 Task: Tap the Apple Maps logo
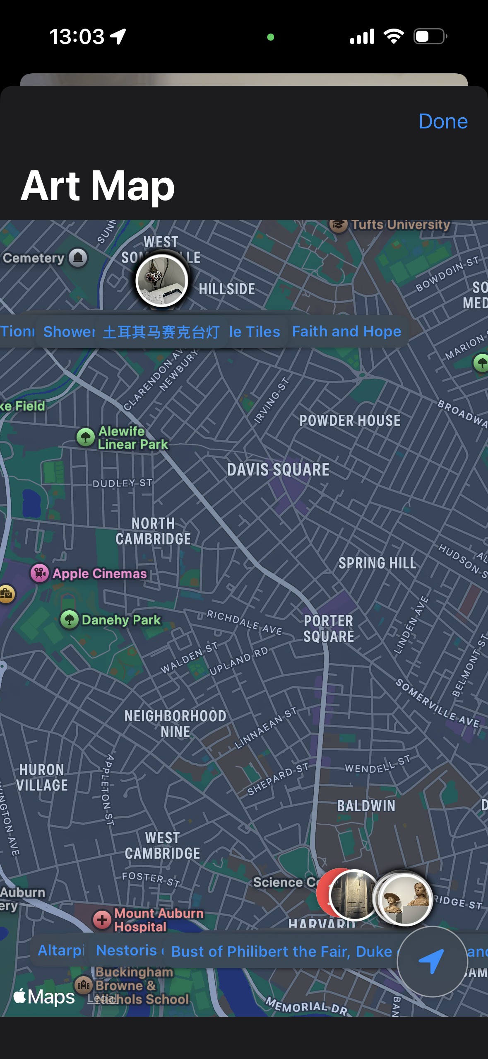[44, 997]
